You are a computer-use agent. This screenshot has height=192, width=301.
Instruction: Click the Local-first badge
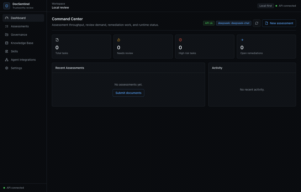(266, 6)
